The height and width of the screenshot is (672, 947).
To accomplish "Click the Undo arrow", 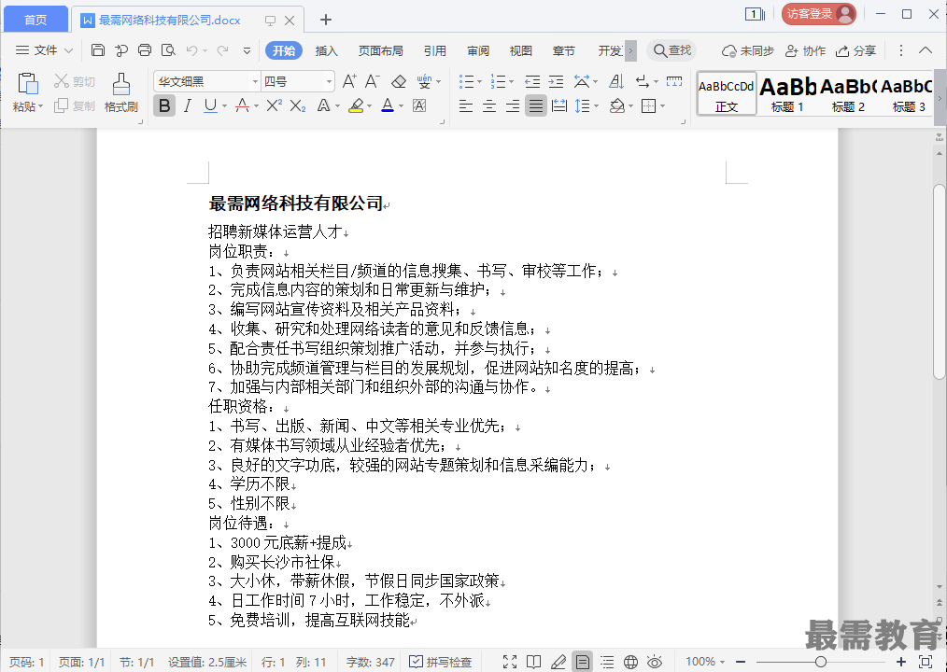I will coord(192,50).
